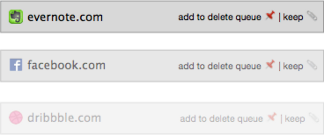Select keep for dribbble.com
This screenshot has width=324, height=135.
295,119
